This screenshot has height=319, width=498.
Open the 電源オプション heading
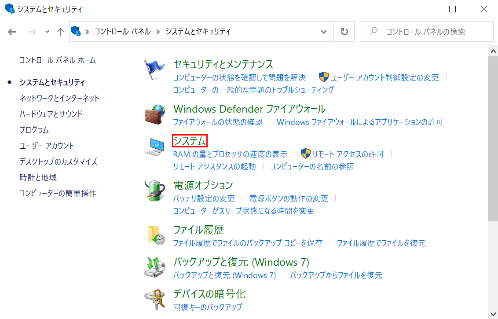pos(203,185)
